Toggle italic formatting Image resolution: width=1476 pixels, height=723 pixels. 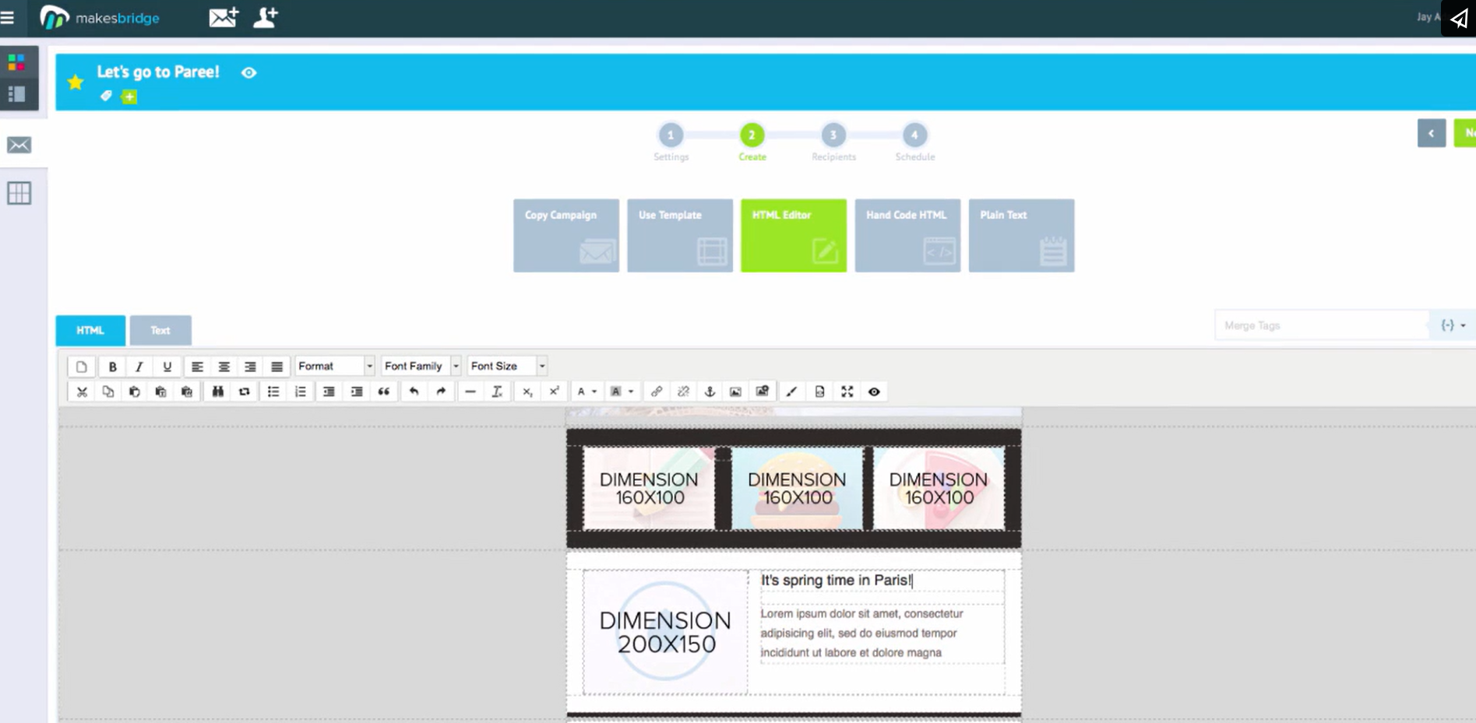(x=139, y=366)
